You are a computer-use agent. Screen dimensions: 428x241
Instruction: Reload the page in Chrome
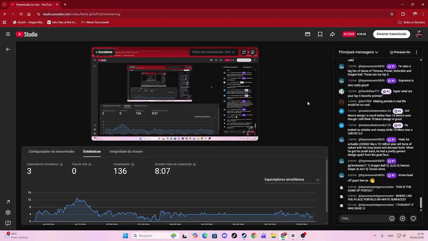click(x=21, y=14)
